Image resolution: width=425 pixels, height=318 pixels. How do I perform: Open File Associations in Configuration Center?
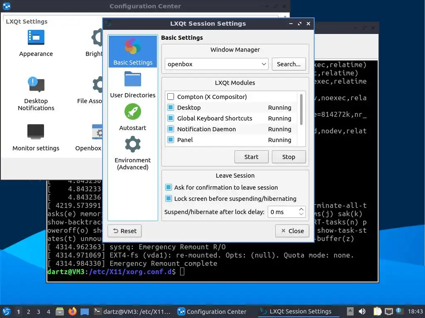point(90,91)
